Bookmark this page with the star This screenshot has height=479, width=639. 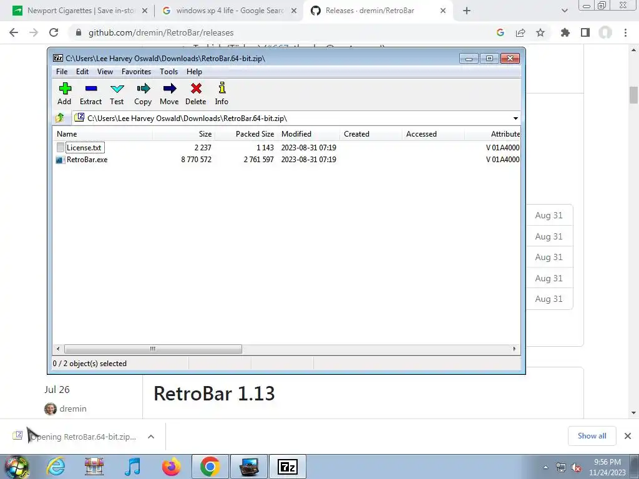(540, 32)
